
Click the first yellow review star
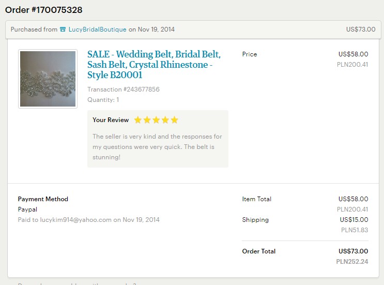pos(138,120)
